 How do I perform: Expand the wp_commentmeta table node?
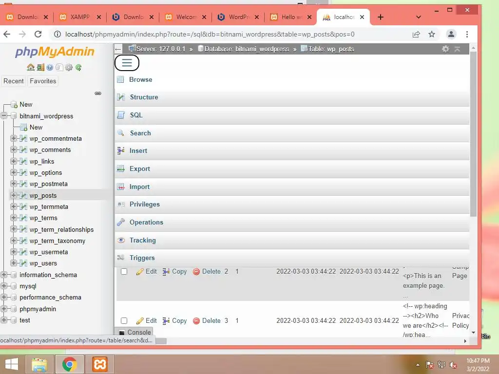tap(13, 138)
